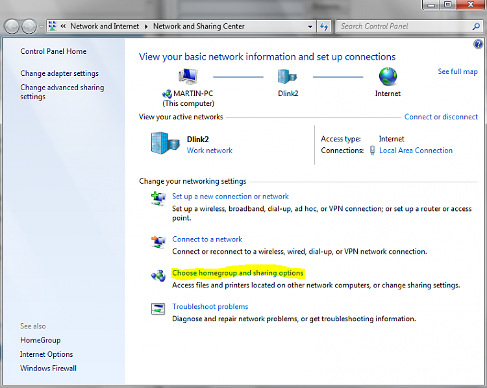The height and width of the screenshot is (388, 487).
Task: Open Internet Options under See also
Action: [46, 354]
